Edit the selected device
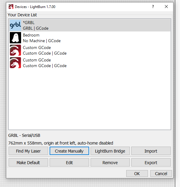180x187 pixels. tap(69, 162)
